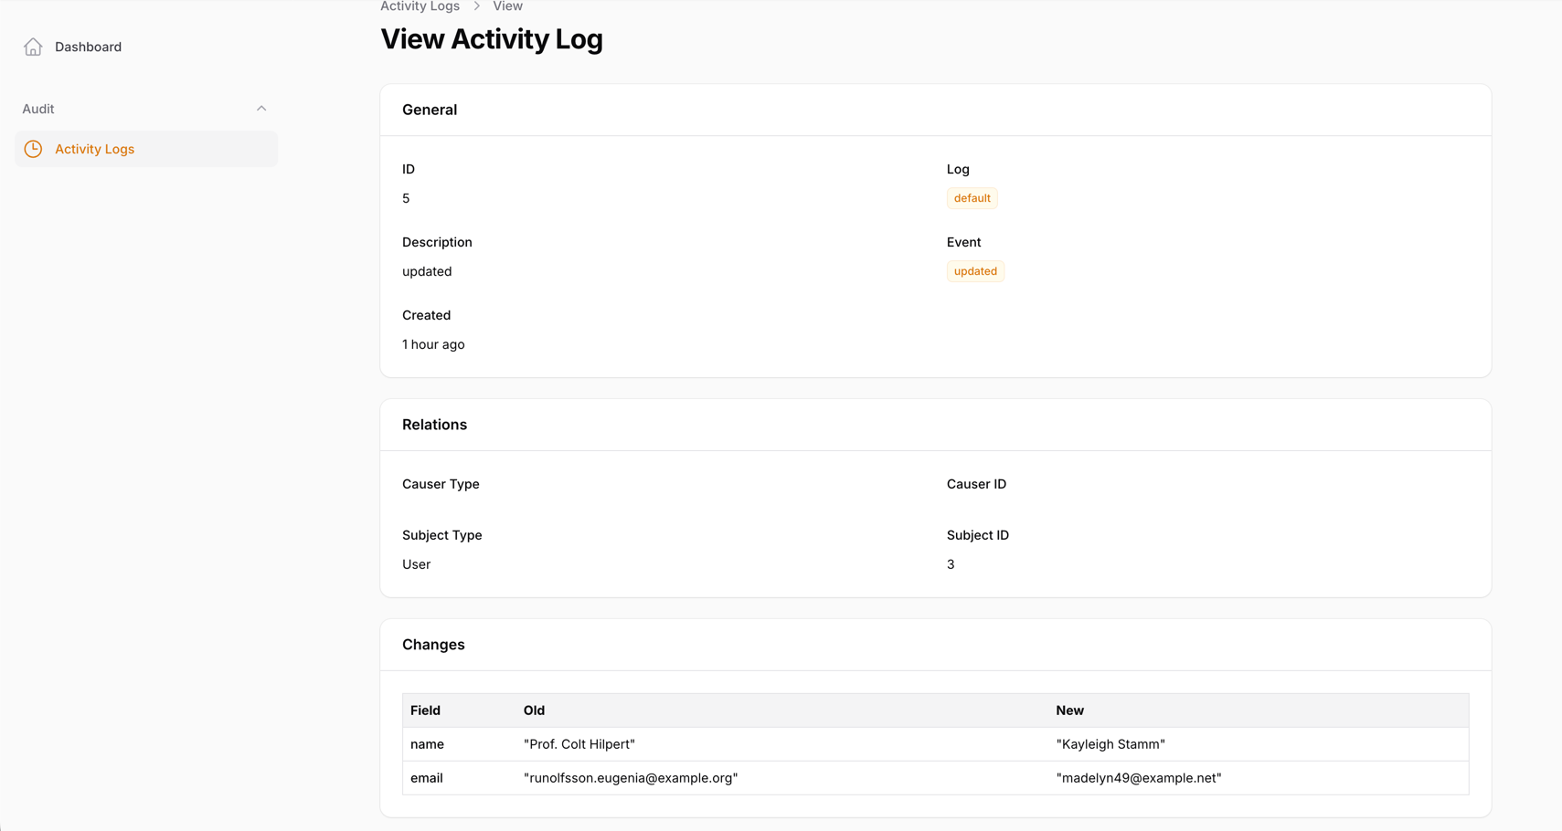The height and width of the screenshot is (831, 1562).
Task: Collapse the Audit sidebar group
Action: [x=261, y=108]
